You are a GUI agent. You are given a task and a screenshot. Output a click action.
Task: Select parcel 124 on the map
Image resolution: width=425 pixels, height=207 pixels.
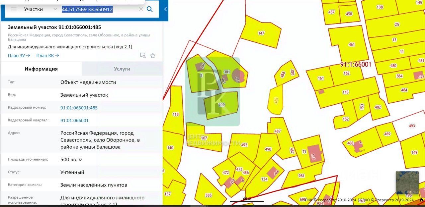264,179
